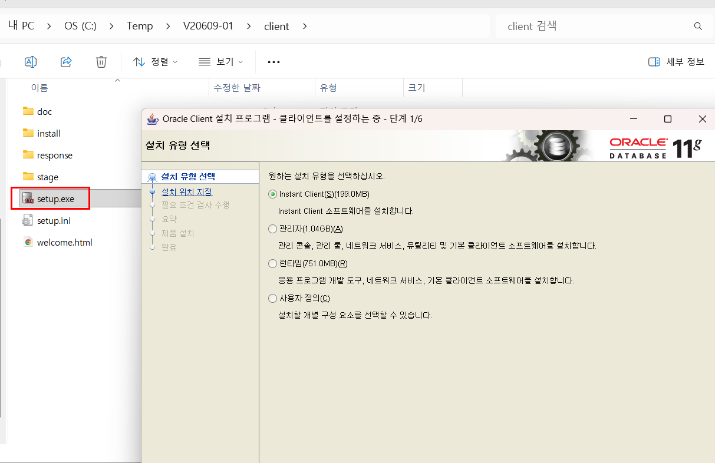Click the install folder icon

28,133
